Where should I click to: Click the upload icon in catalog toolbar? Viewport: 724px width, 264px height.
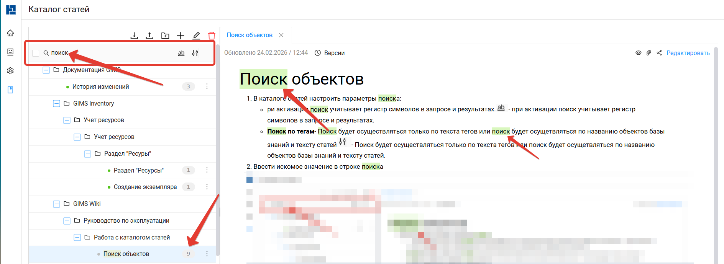point(149,36)
